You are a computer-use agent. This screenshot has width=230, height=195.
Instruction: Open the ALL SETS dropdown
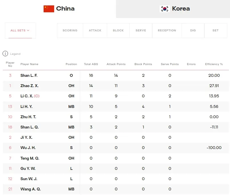point(20,31)
